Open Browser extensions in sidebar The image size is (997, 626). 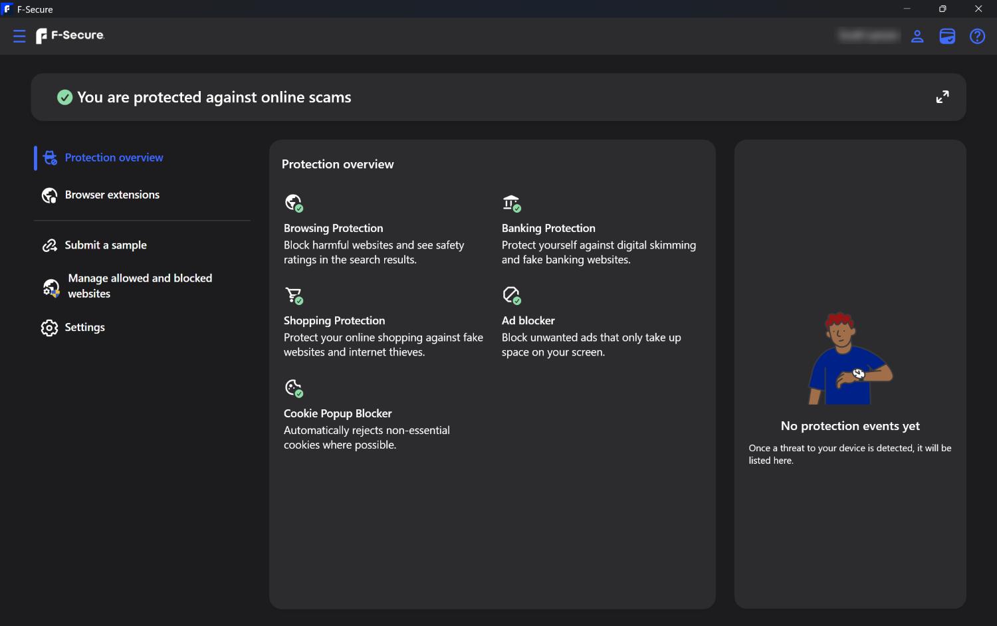tap(142, 195)
